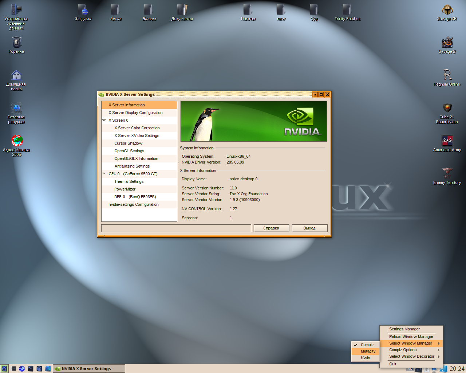Open the Cursor Shadow page
The image size is (466, 373).
tap(139, 143)
